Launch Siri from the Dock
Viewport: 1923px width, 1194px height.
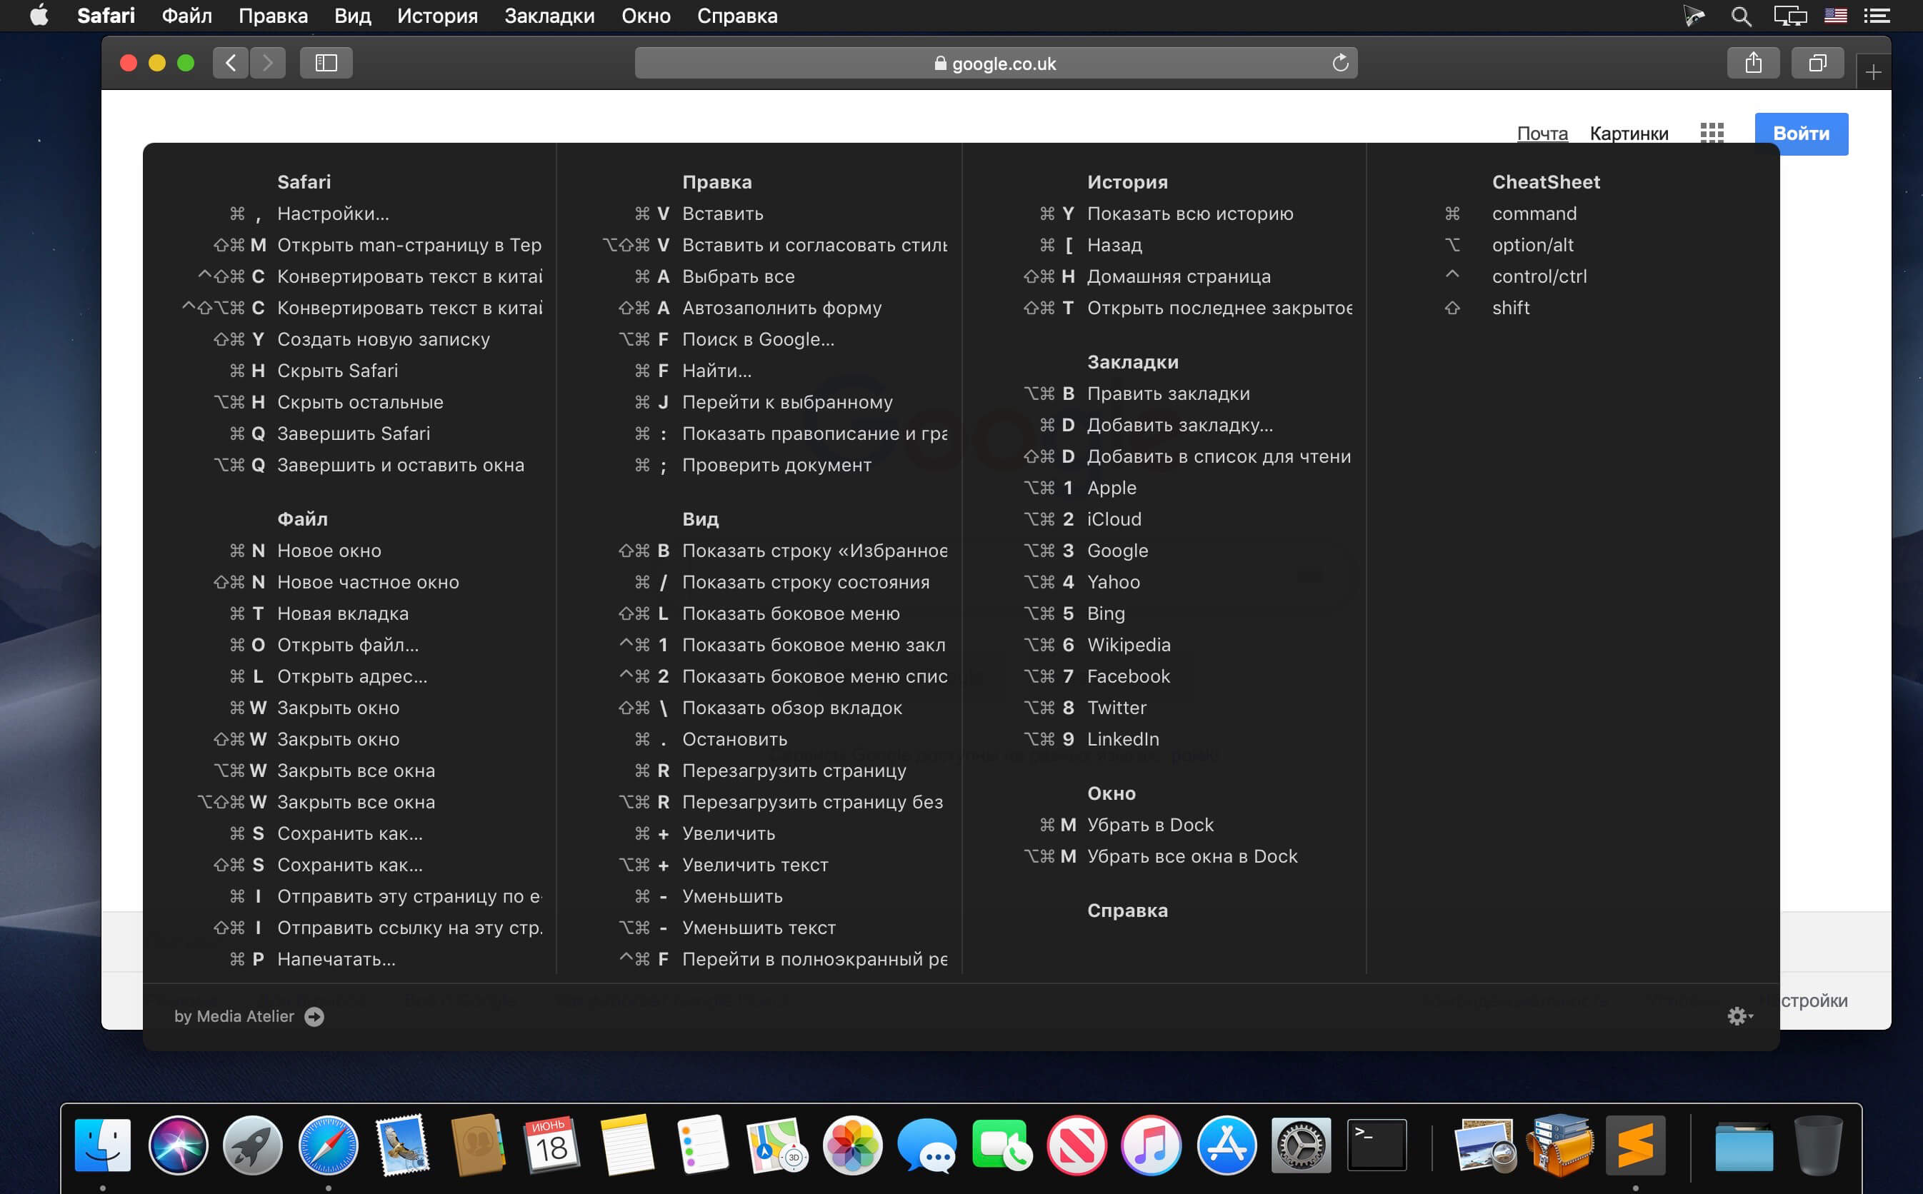click(179, 1145)
